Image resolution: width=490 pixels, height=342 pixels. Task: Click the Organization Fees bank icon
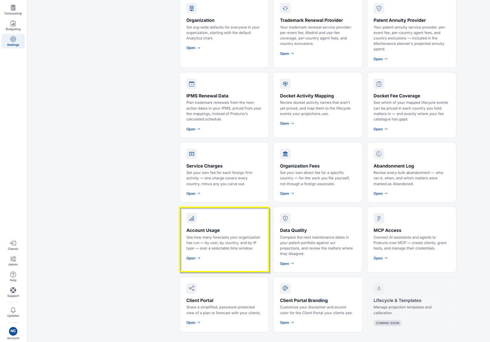285,154
